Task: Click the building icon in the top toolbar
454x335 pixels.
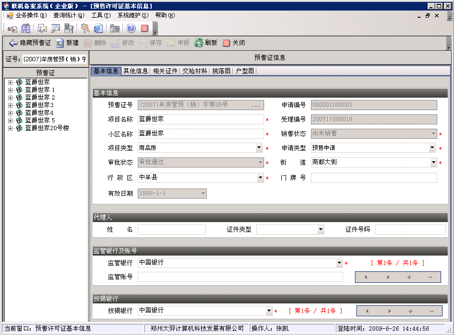Action: [26, 29]
